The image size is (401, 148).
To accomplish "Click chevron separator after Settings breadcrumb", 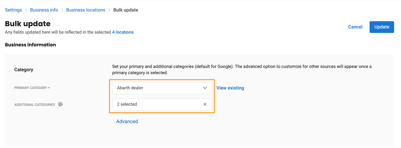I will [26, 10].
